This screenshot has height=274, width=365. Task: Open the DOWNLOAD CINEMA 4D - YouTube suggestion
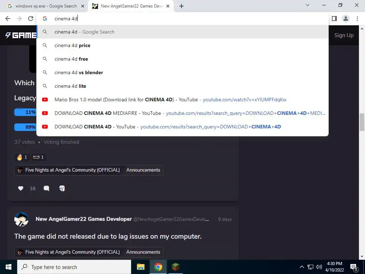pyautogui.click(x=182, y=127)
